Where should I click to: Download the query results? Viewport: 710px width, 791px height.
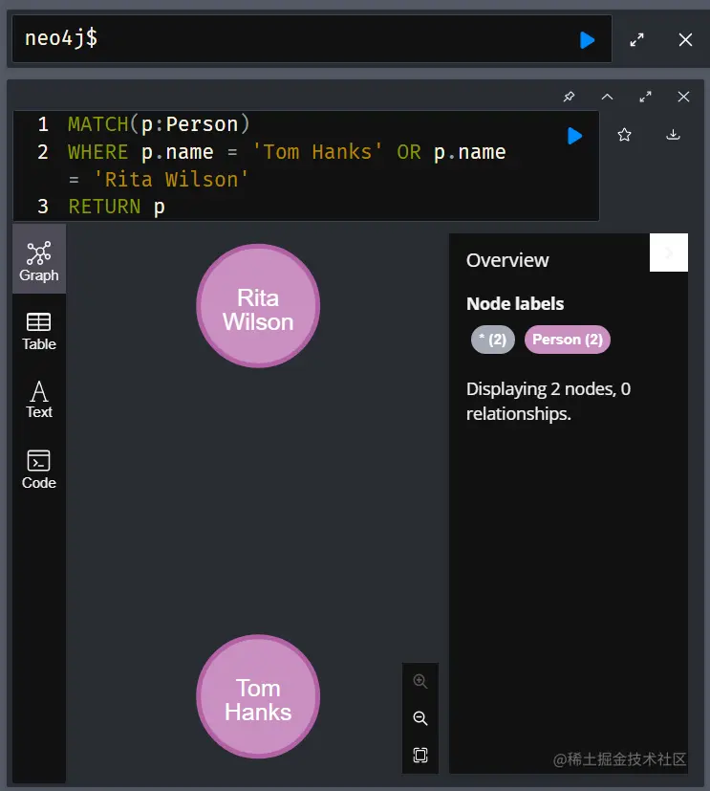click(674, 135)
